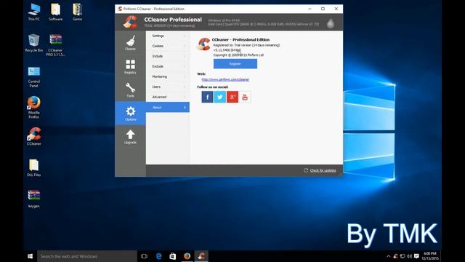465x262 pixels.
Task: Open Piriform Twitter page icon
Action: point(219,97)
